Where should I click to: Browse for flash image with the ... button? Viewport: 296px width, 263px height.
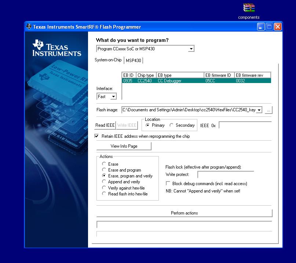pos(268,110)
